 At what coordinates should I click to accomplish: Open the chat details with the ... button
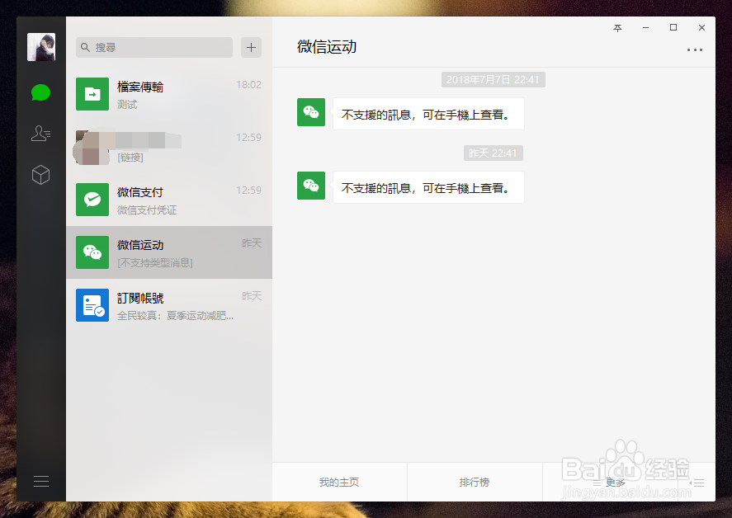click(695, 49)
